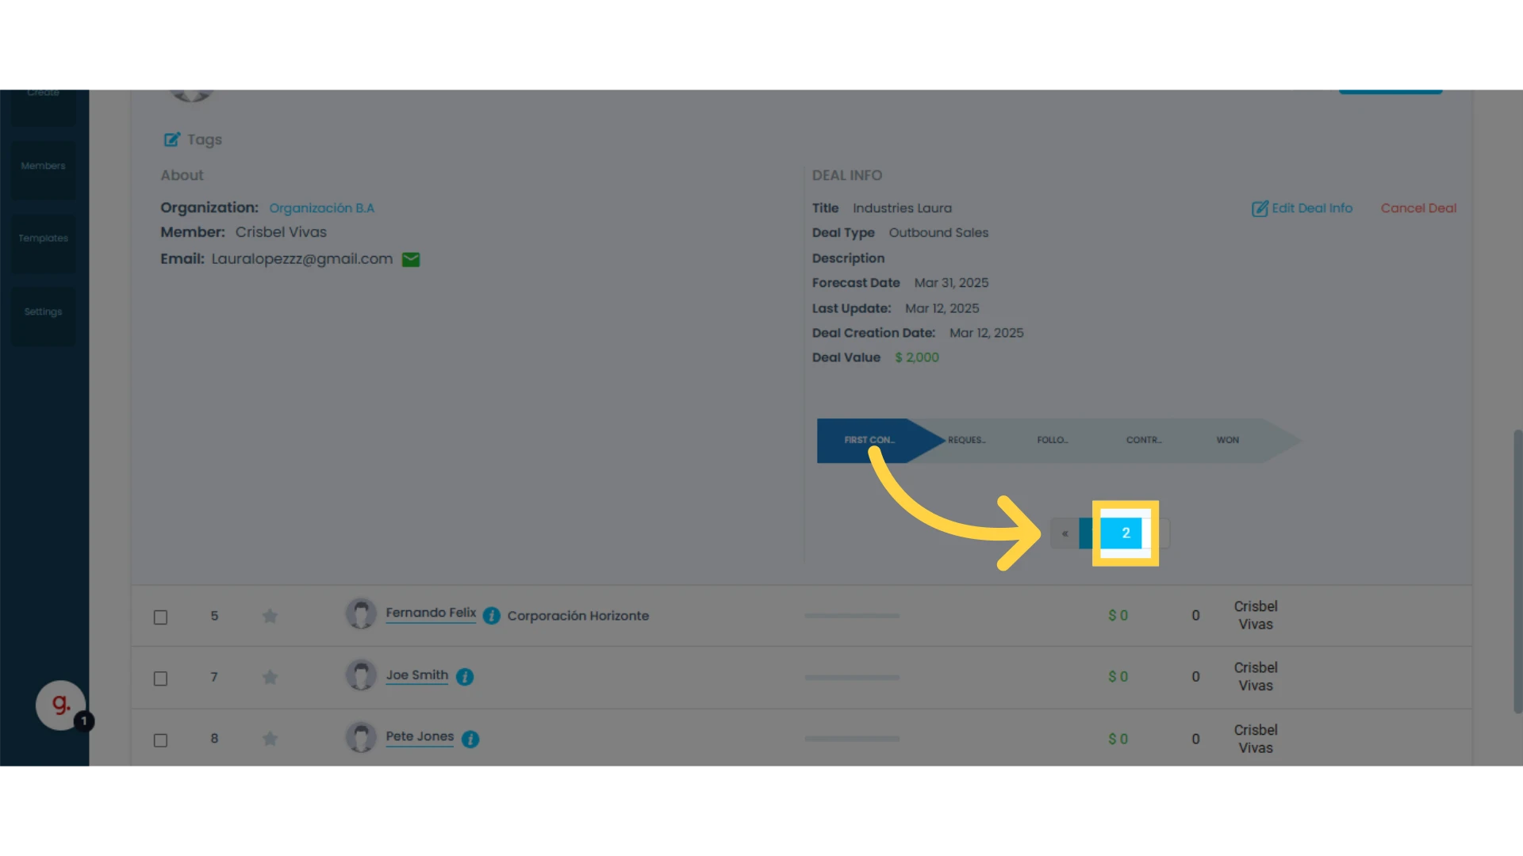Click Joe Smith's progress bar
The height and width of the screenshot is (856, 1523).
point(852,678)
